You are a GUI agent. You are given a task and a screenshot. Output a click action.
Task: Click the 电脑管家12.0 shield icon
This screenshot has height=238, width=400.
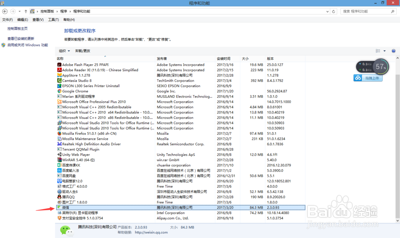pyautogui.click(x=59, y=181)
